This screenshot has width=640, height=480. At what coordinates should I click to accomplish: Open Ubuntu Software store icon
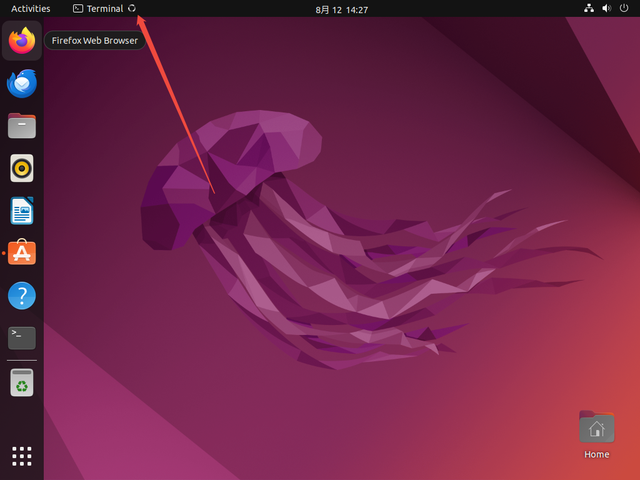click(22, 252)
